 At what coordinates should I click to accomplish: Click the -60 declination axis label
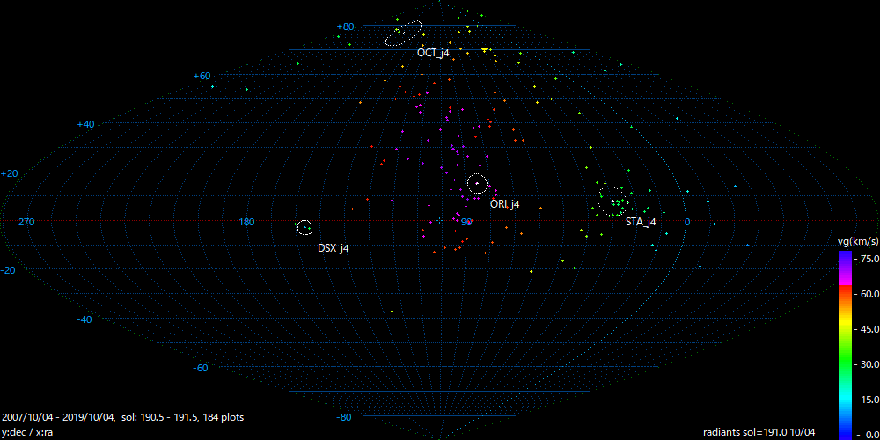tap(201, 368)
